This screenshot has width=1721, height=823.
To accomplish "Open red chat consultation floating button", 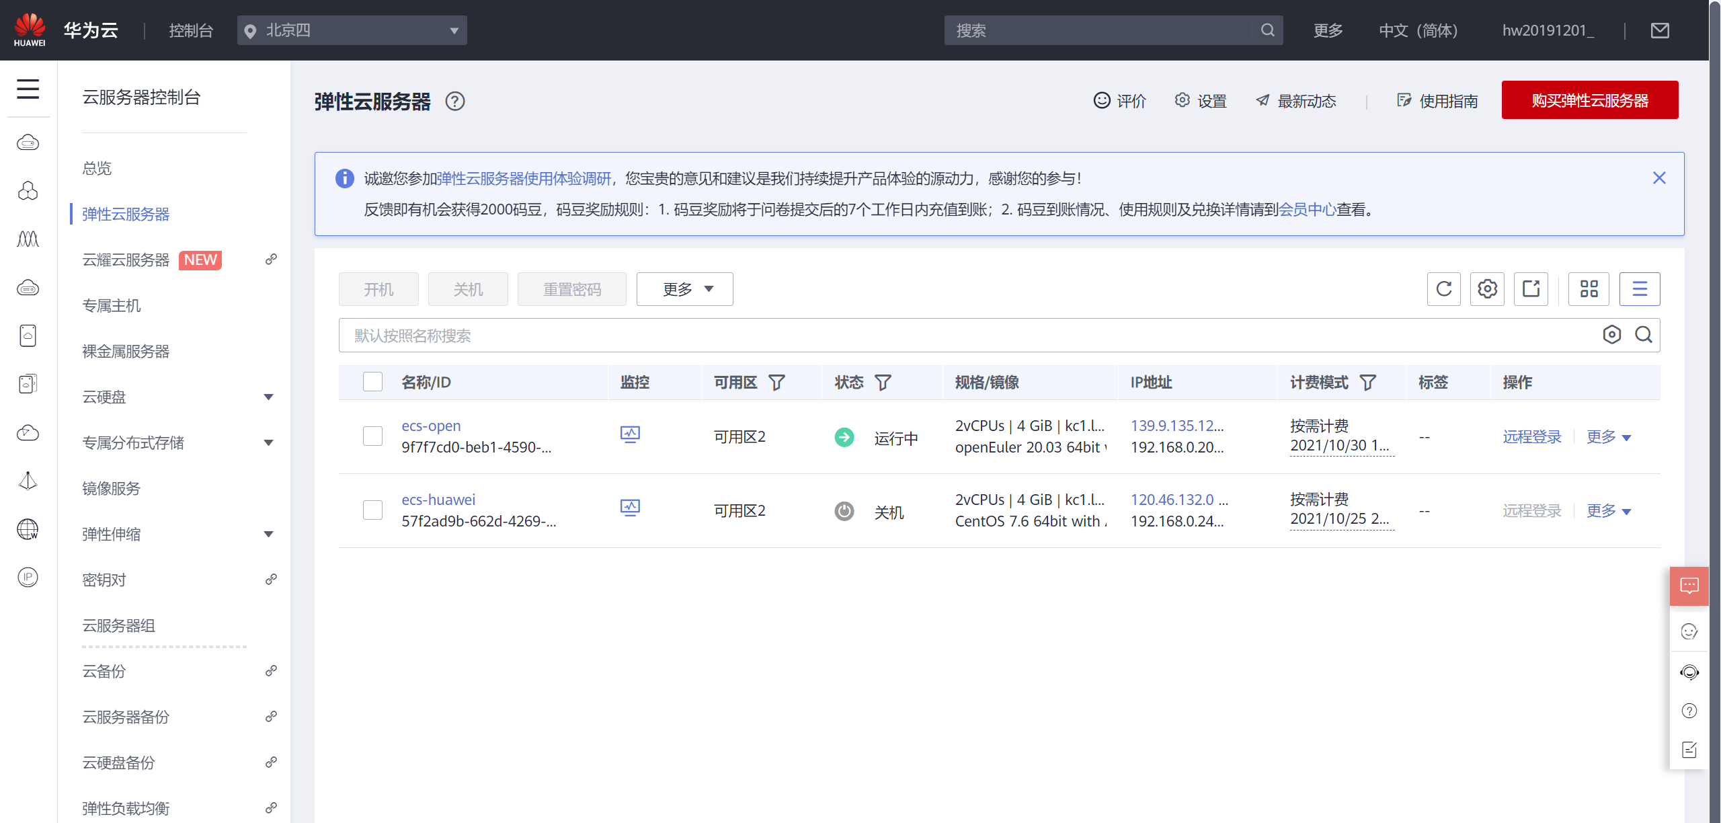I will point(1689,586).
